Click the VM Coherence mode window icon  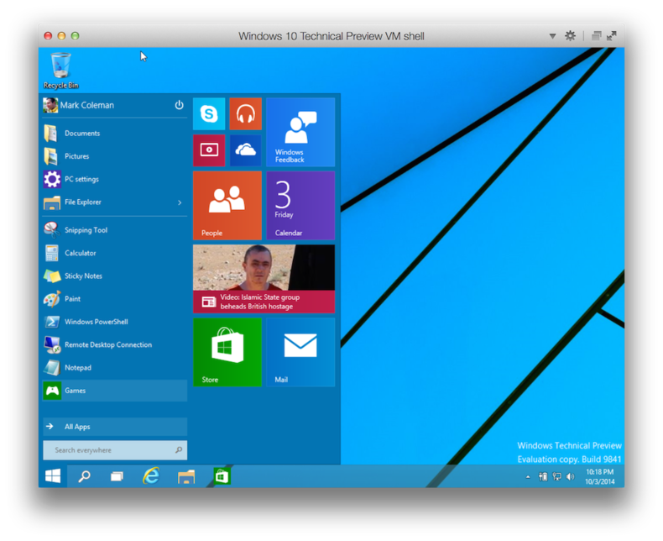click(x=596, y=36)
